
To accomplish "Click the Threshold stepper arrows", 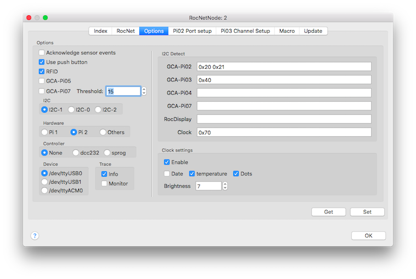I will pos(144,91).
